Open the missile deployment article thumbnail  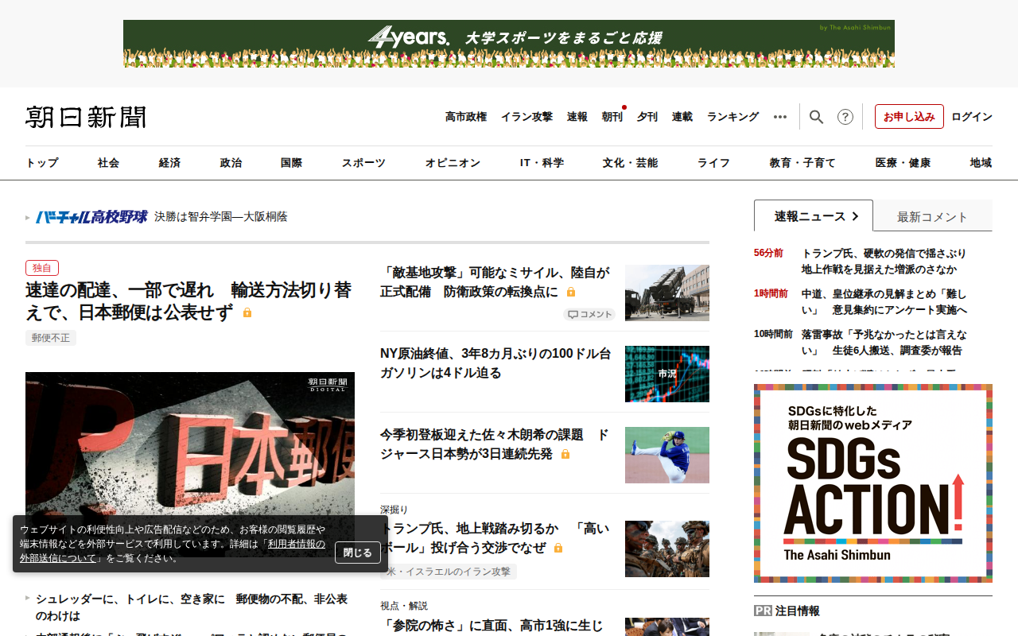click(666, 293)
